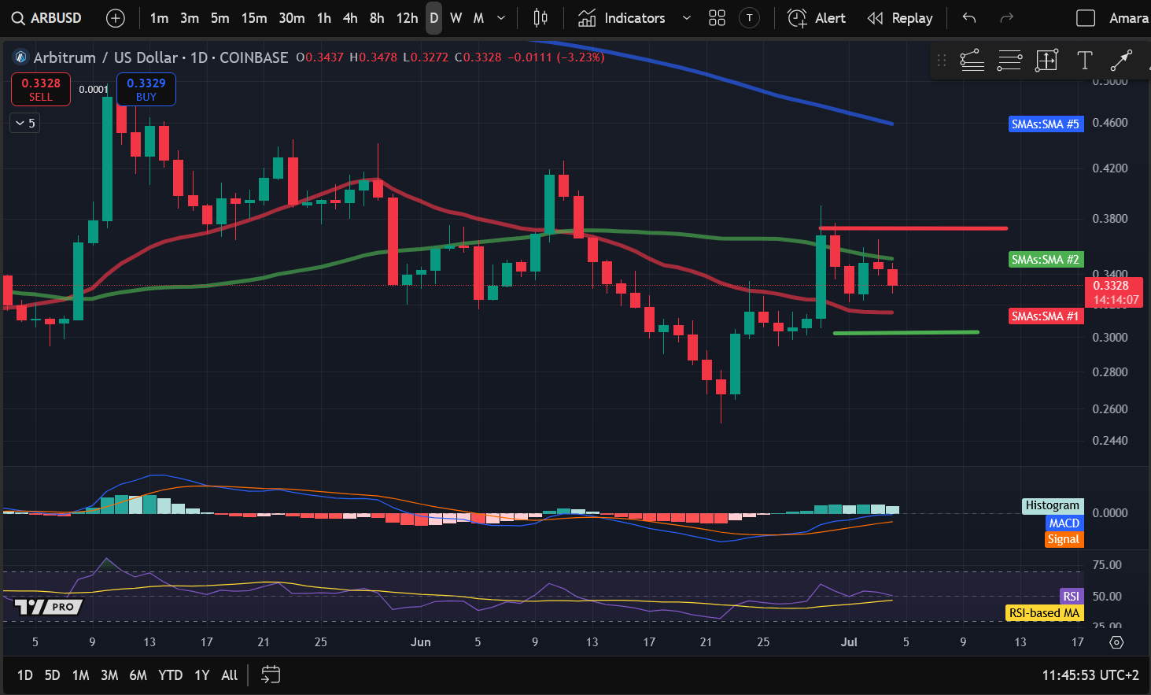Click the SMAs:SMA #1 price label

[1046, 316]
